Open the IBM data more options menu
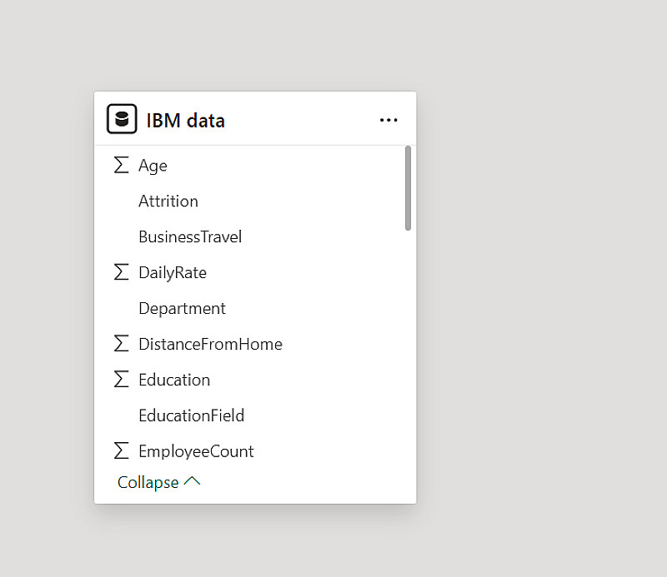 [389, 120]
